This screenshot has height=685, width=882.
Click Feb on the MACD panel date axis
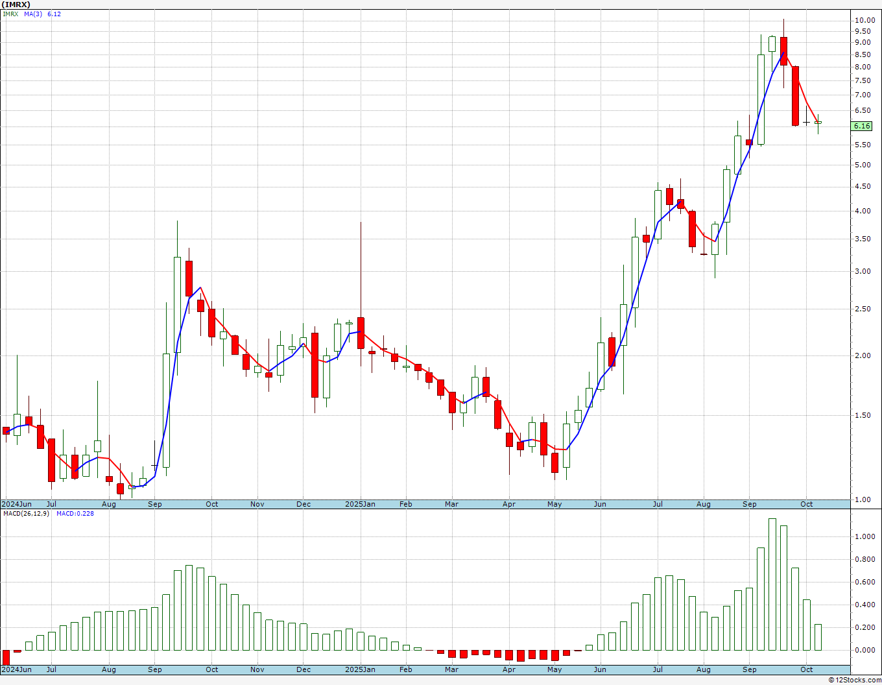coord(406,669)
